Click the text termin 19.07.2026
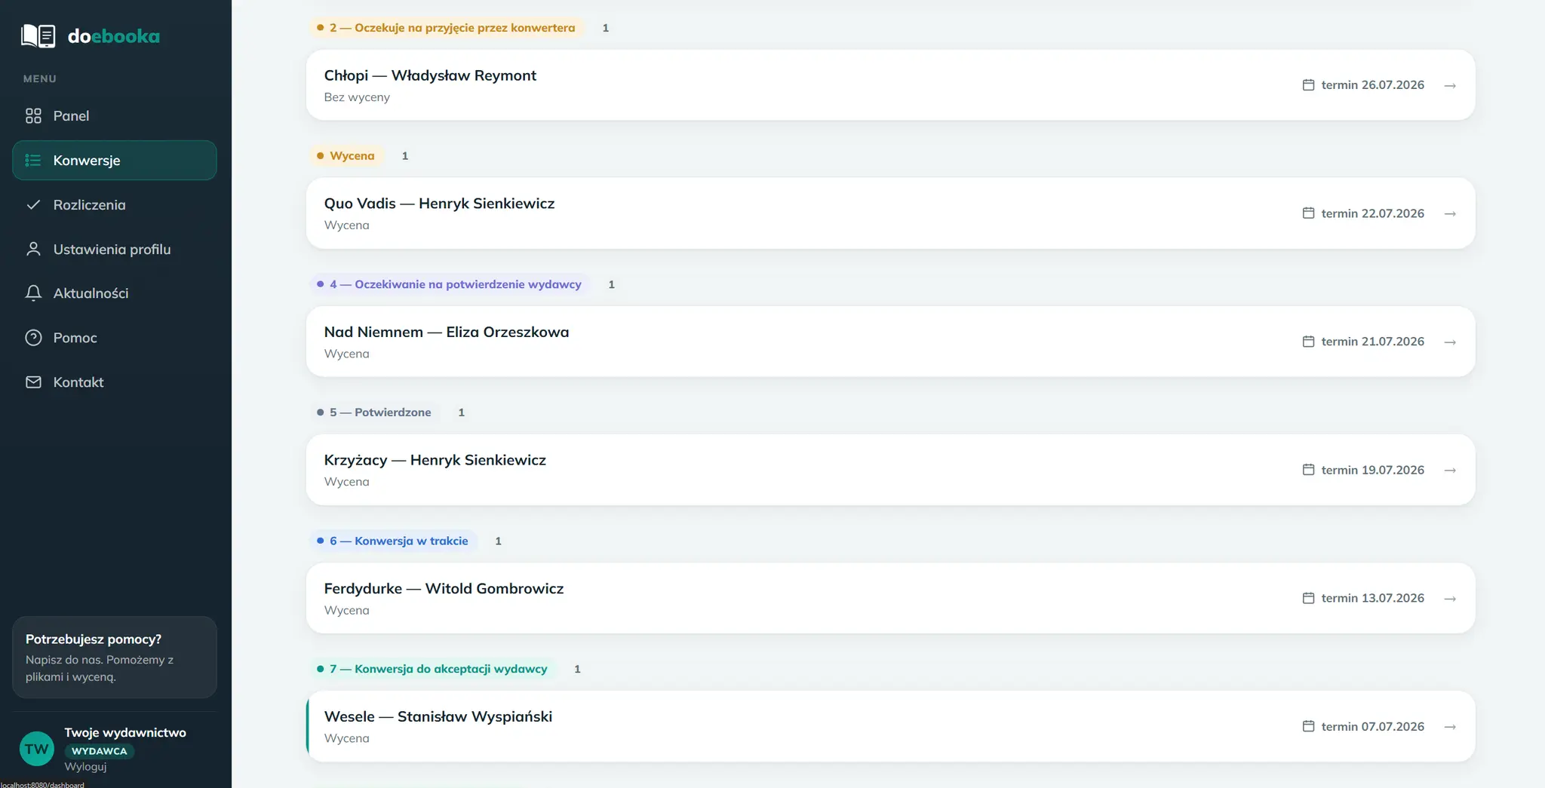Screen dimensions: 1545x788 (x=1372, y=470)
